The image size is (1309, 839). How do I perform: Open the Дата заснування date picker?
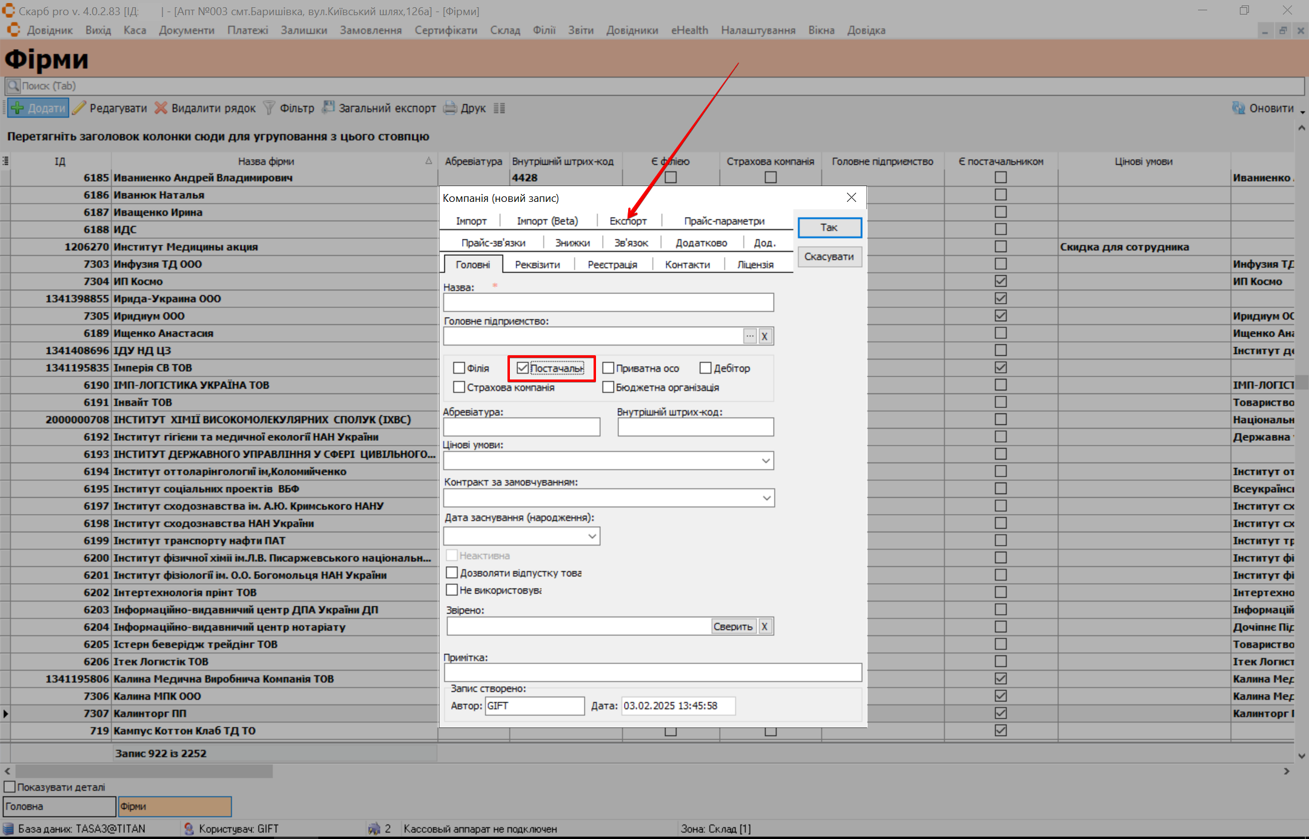click(x=592, y=536)
